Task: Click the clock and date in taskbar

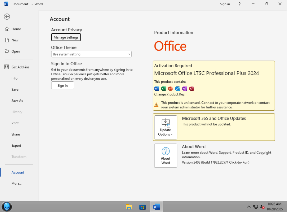Action: [274, 206]
